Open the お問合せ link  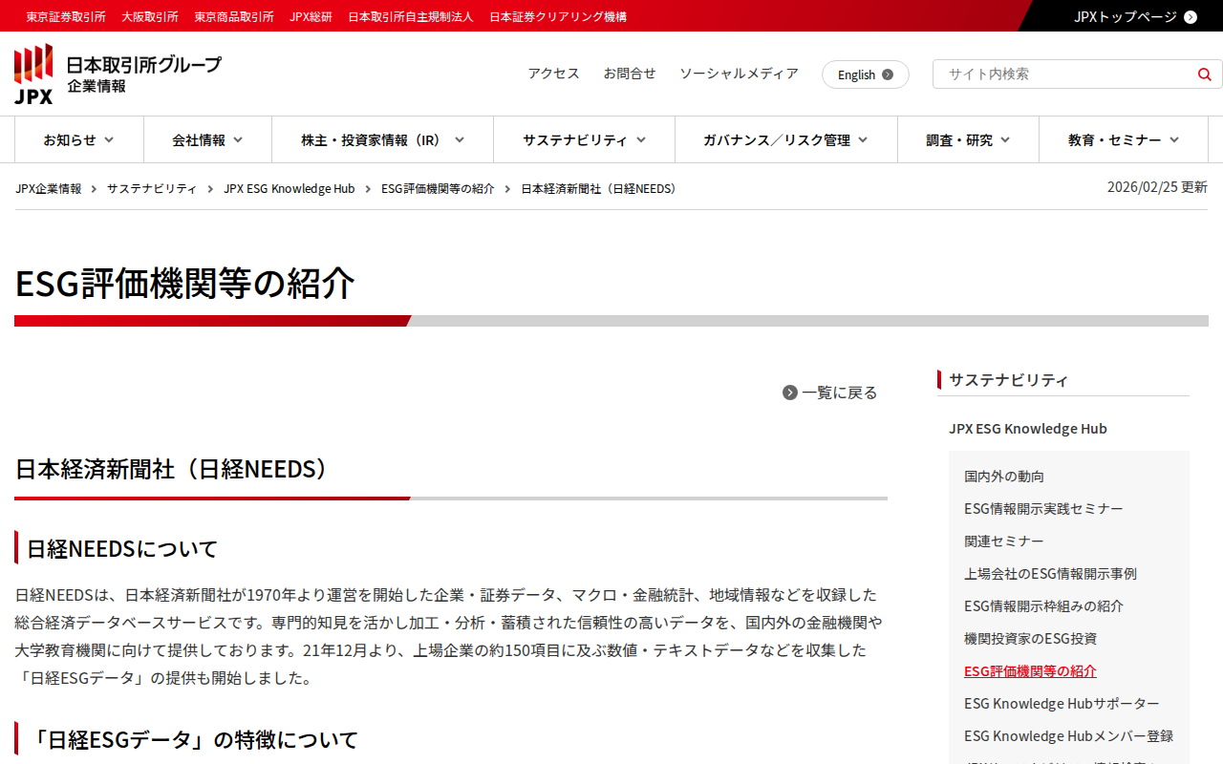coord(630,74)
